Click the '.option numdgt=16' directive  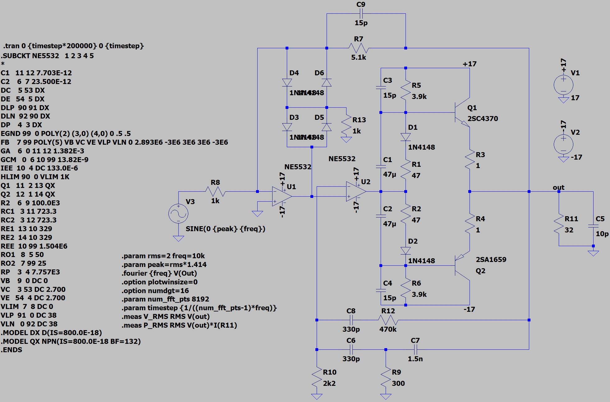(x=155, y=291)
